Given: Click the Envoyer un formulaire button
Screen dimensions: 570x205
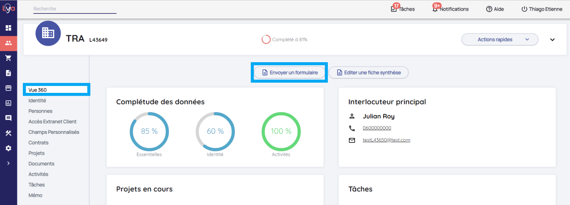Looking at the screenshot, I should pos(289,73).
